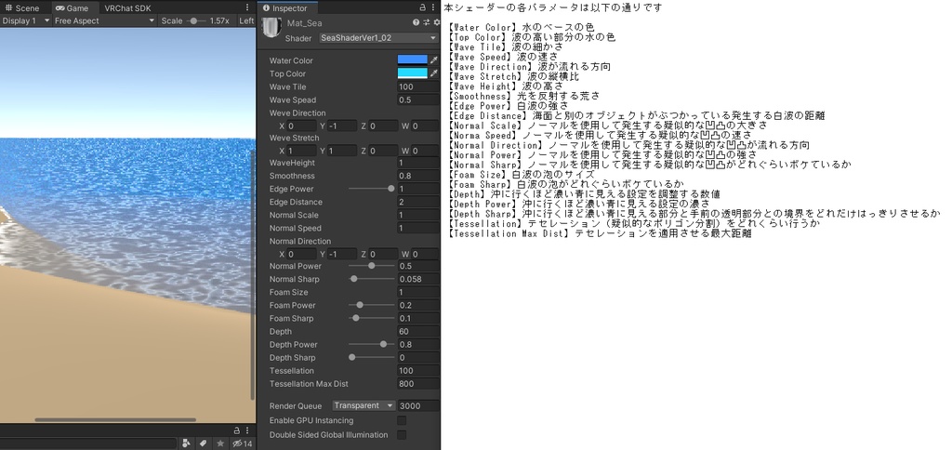Viewport: 952px width, 450px height.
Task: Click the Wave Tile value field
Action: [x=418, y=86]
